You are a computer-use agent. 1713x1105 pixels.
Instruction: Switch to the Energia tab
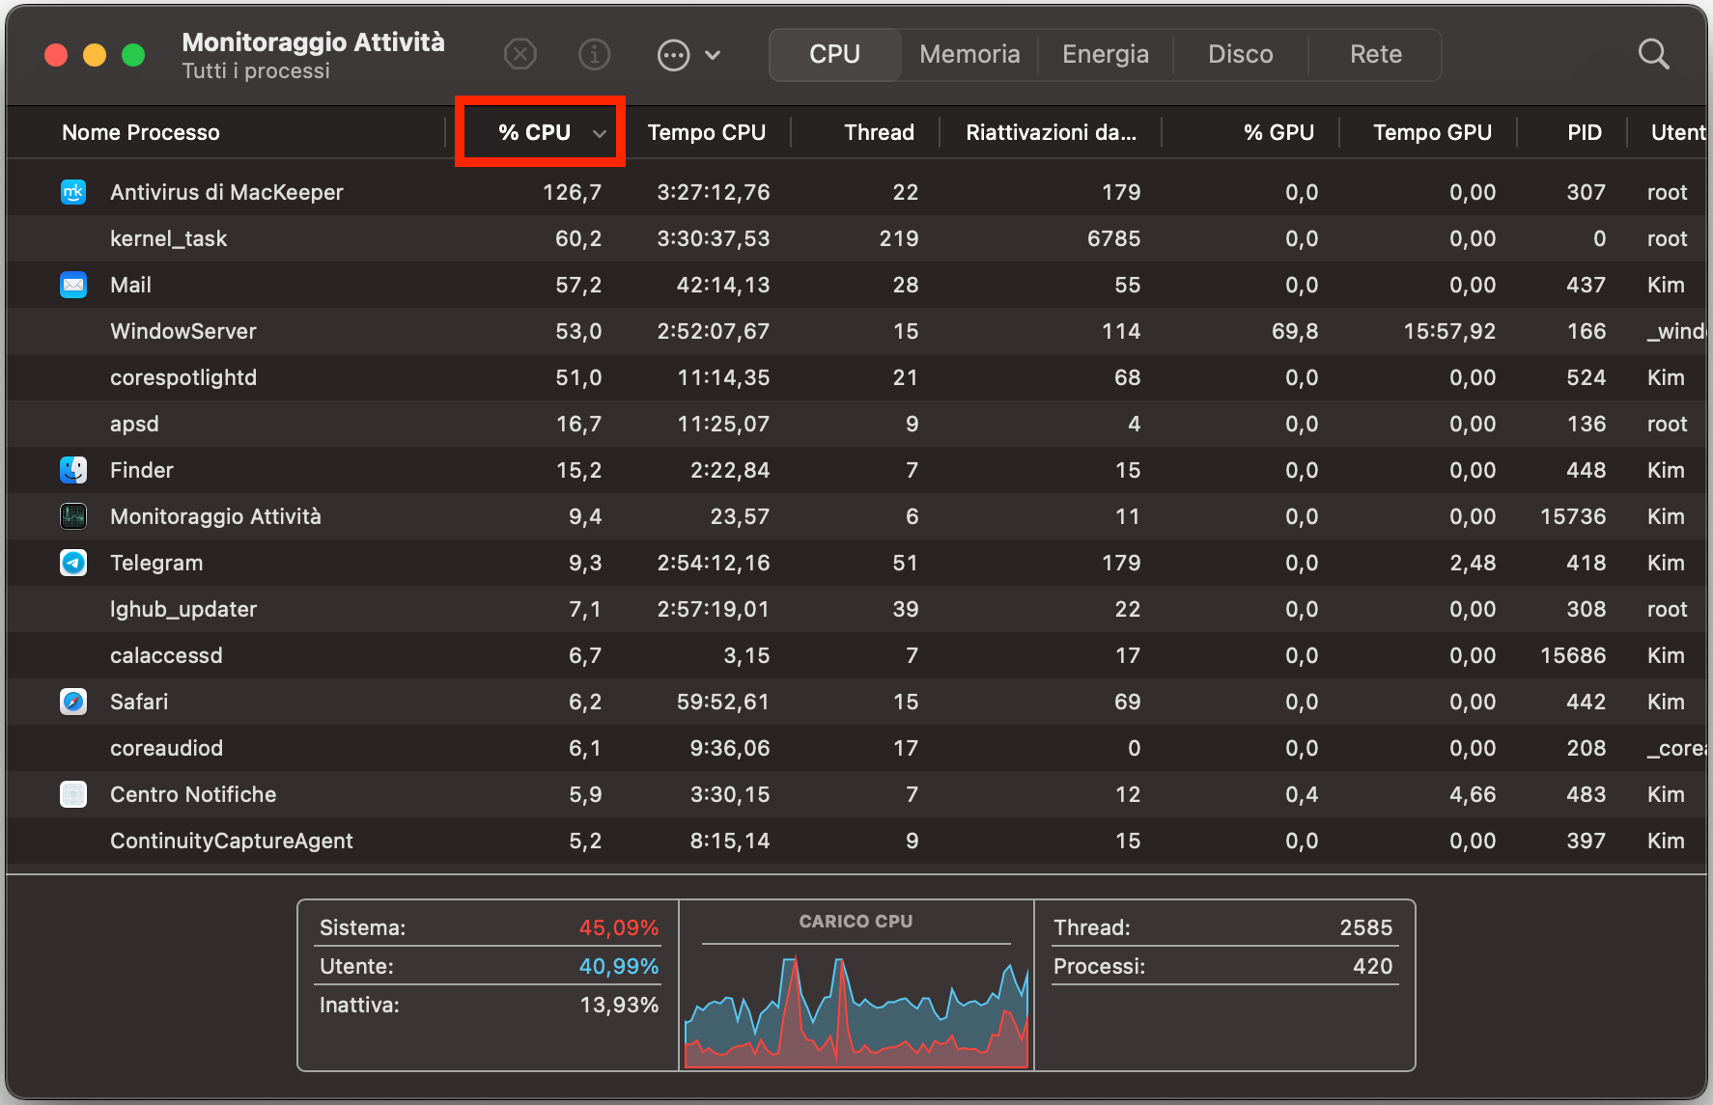click(x=1106, y=54)
